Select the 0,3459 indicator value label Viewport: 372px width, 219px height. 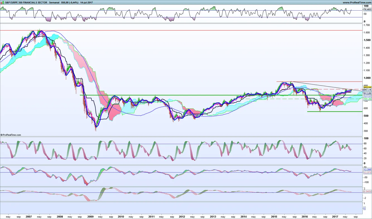367,192
